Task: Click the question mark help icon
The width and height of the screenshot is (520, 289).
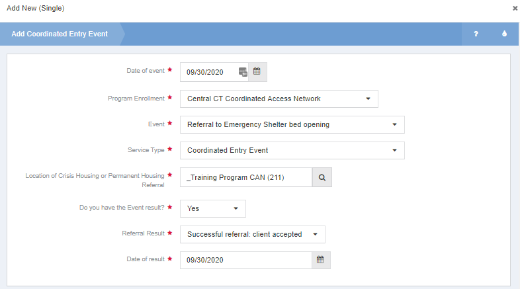Action: point(476,34)
